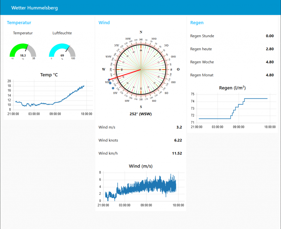Click the Regen heute value 2.80
The image size is (281, 229).
[x=269, y=49]
